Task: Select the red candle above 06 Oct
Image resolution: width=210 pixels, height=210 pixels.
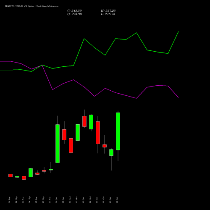Action: point(71,145)
